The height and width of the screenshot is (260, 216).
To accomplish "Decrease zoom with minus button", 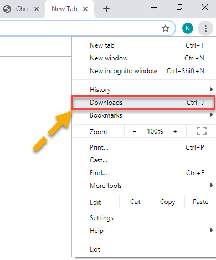I will (x=135, y=131).
